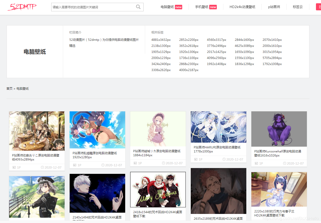Click clock date icon on HARURI card
The image size is (321, 223).
pos(224,159)
